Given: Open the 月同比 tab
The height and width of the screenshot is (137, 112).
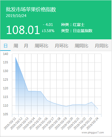Looking at the screenshot, I should (x=101, y=46).
